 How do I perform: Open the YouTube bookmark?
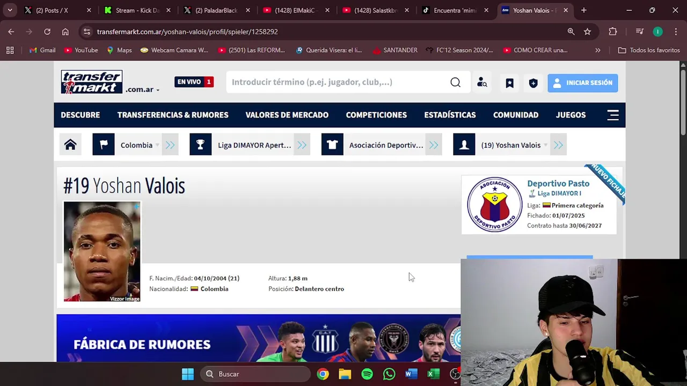tap(81, 50)
